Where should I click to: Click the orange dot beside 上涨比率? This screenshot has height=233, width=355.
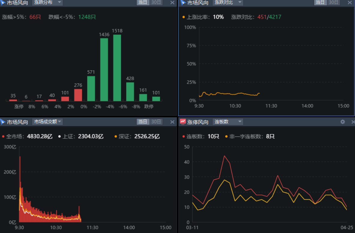(184, 17)
